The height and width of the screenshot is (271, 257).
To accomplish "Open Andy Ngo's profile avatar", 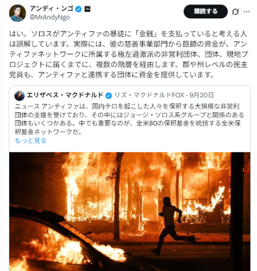I will [17, 13].
